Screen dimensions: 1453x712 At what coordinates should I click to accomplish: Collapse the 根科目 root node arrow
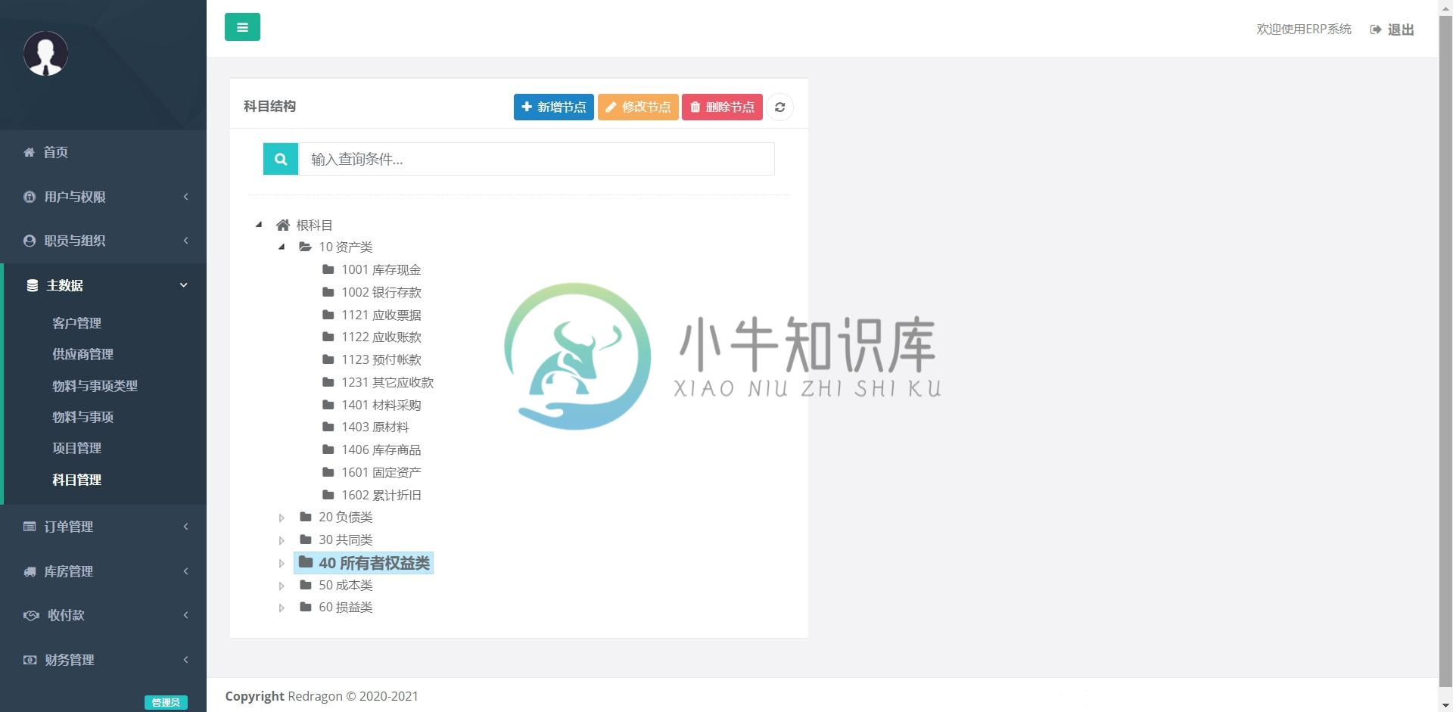[259, 225]
